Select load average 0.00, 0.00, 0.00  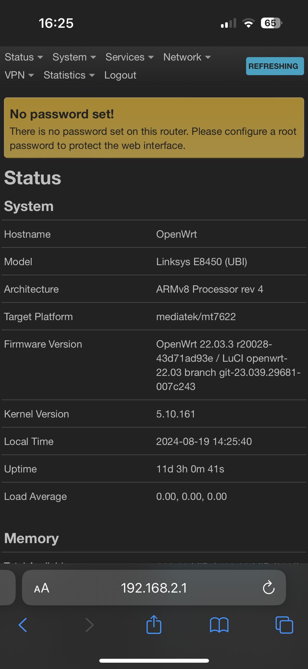coord(192,496)
